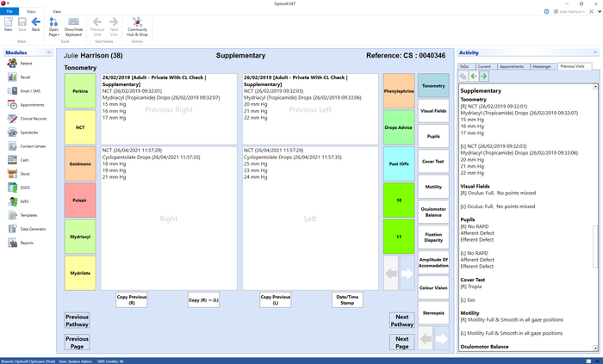Screen dimensions: 603x364
Task: Select the yellow NCT button
Action: [x=80, y=127]
